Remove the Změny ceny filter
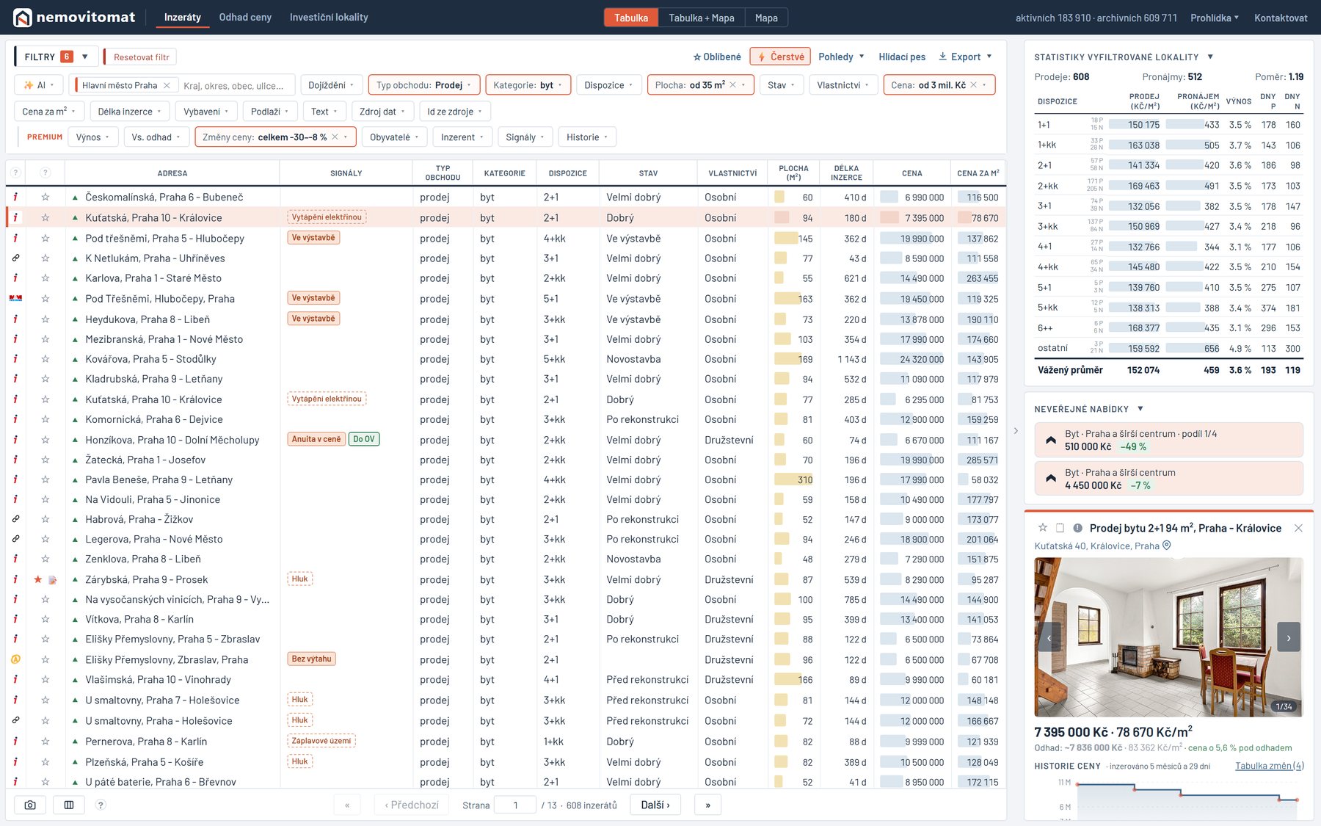 tap(335, 137)
